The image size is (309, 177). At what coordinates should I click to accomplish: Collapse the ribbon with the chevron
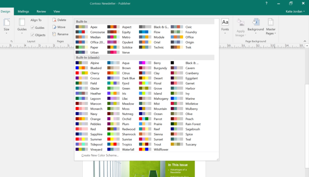tap(305, 41)
